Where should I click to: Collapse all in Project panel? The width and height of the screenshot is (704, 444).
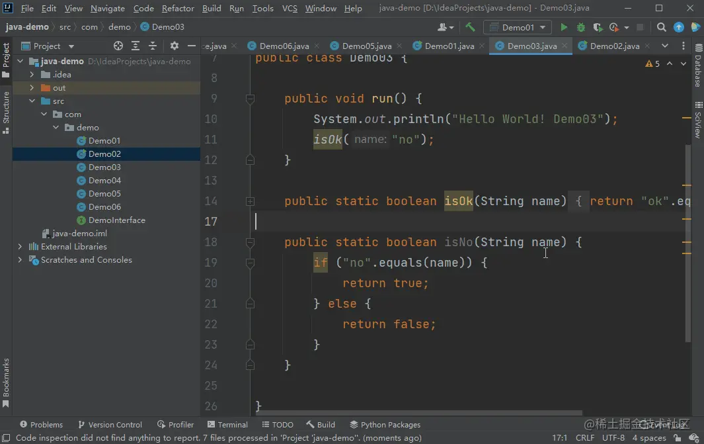click(153, 46)
